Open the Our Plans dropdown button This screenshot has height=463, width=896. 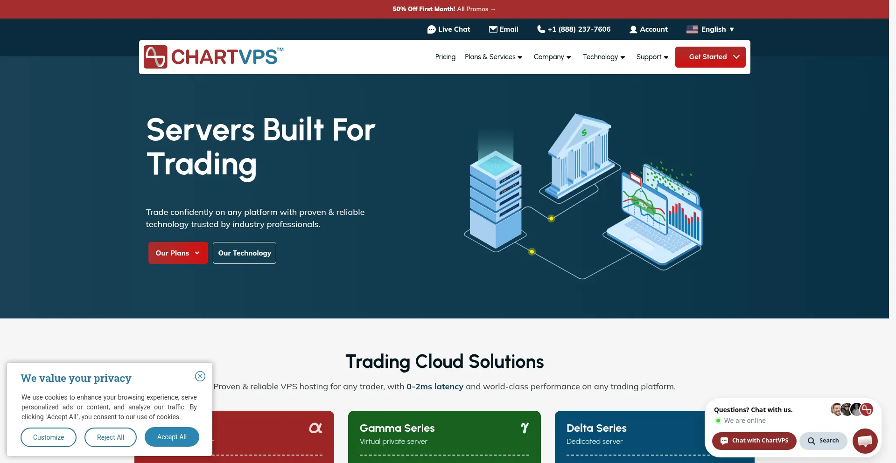coord(178,253)
